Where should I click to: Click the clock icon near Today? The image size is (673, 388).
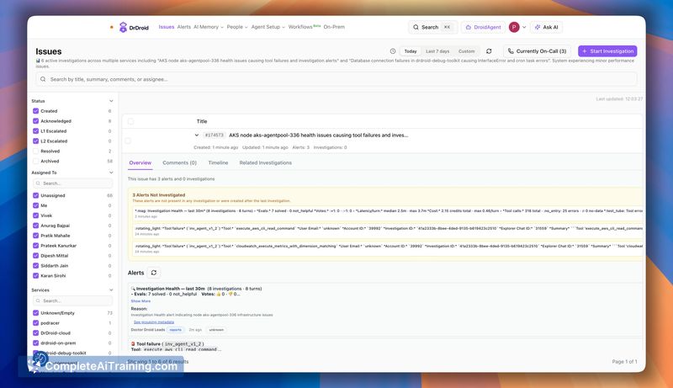click(x=393, y=51)
